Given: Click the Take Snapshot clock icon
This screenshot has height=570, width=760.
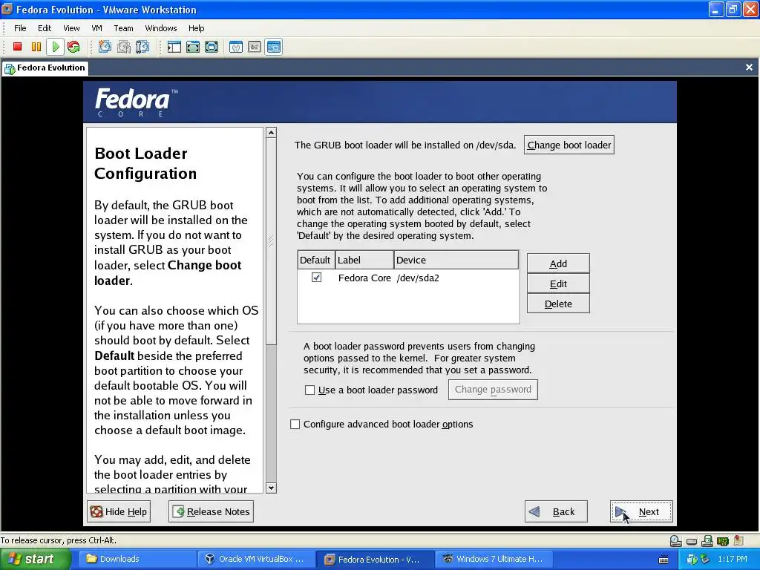Looking at the screenshot, I should (x=105, y=47).
